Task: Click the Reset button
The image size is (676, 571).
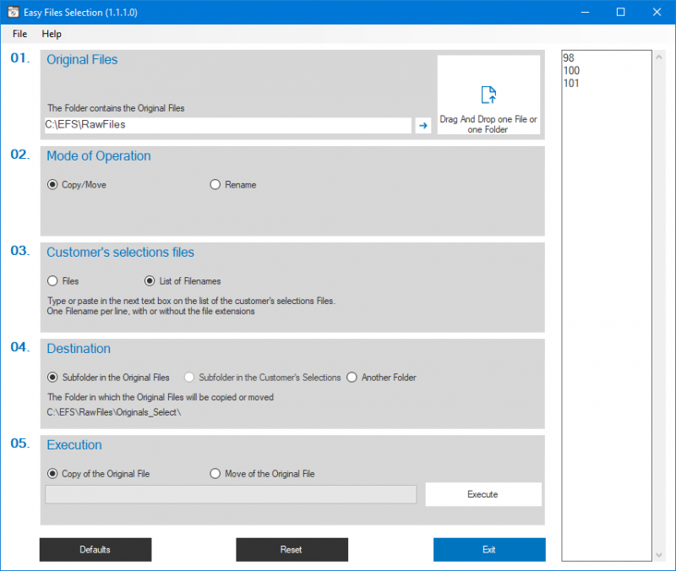Action: point(291,550)
